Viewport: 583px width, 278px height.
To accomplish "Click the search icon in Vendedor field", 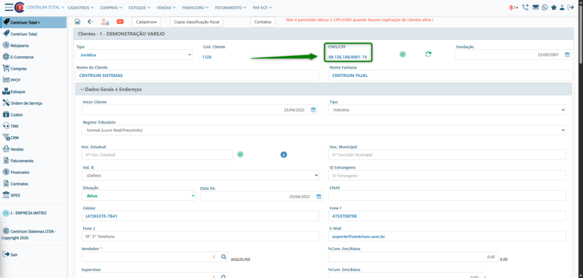I will 224,257.
